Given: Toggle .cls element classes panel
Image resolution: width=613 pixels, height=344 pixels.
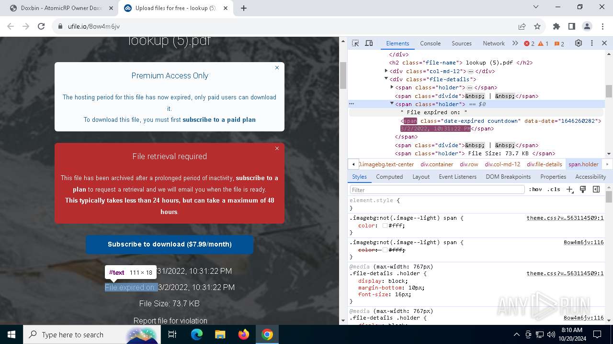Looking at the screenshot, I should [554, 189].
